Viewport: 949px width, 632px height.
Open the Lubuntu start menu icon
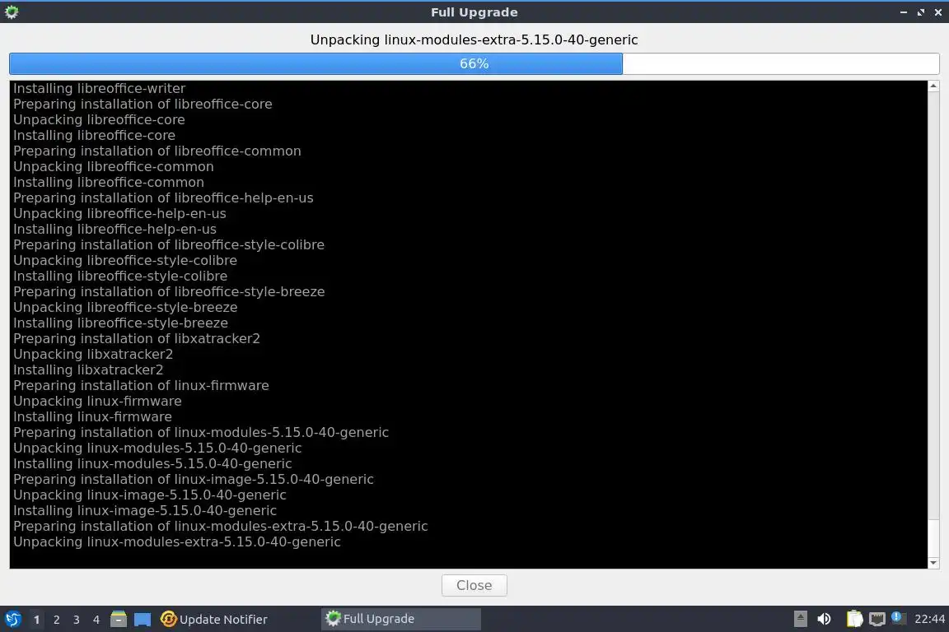pos(12,619)
